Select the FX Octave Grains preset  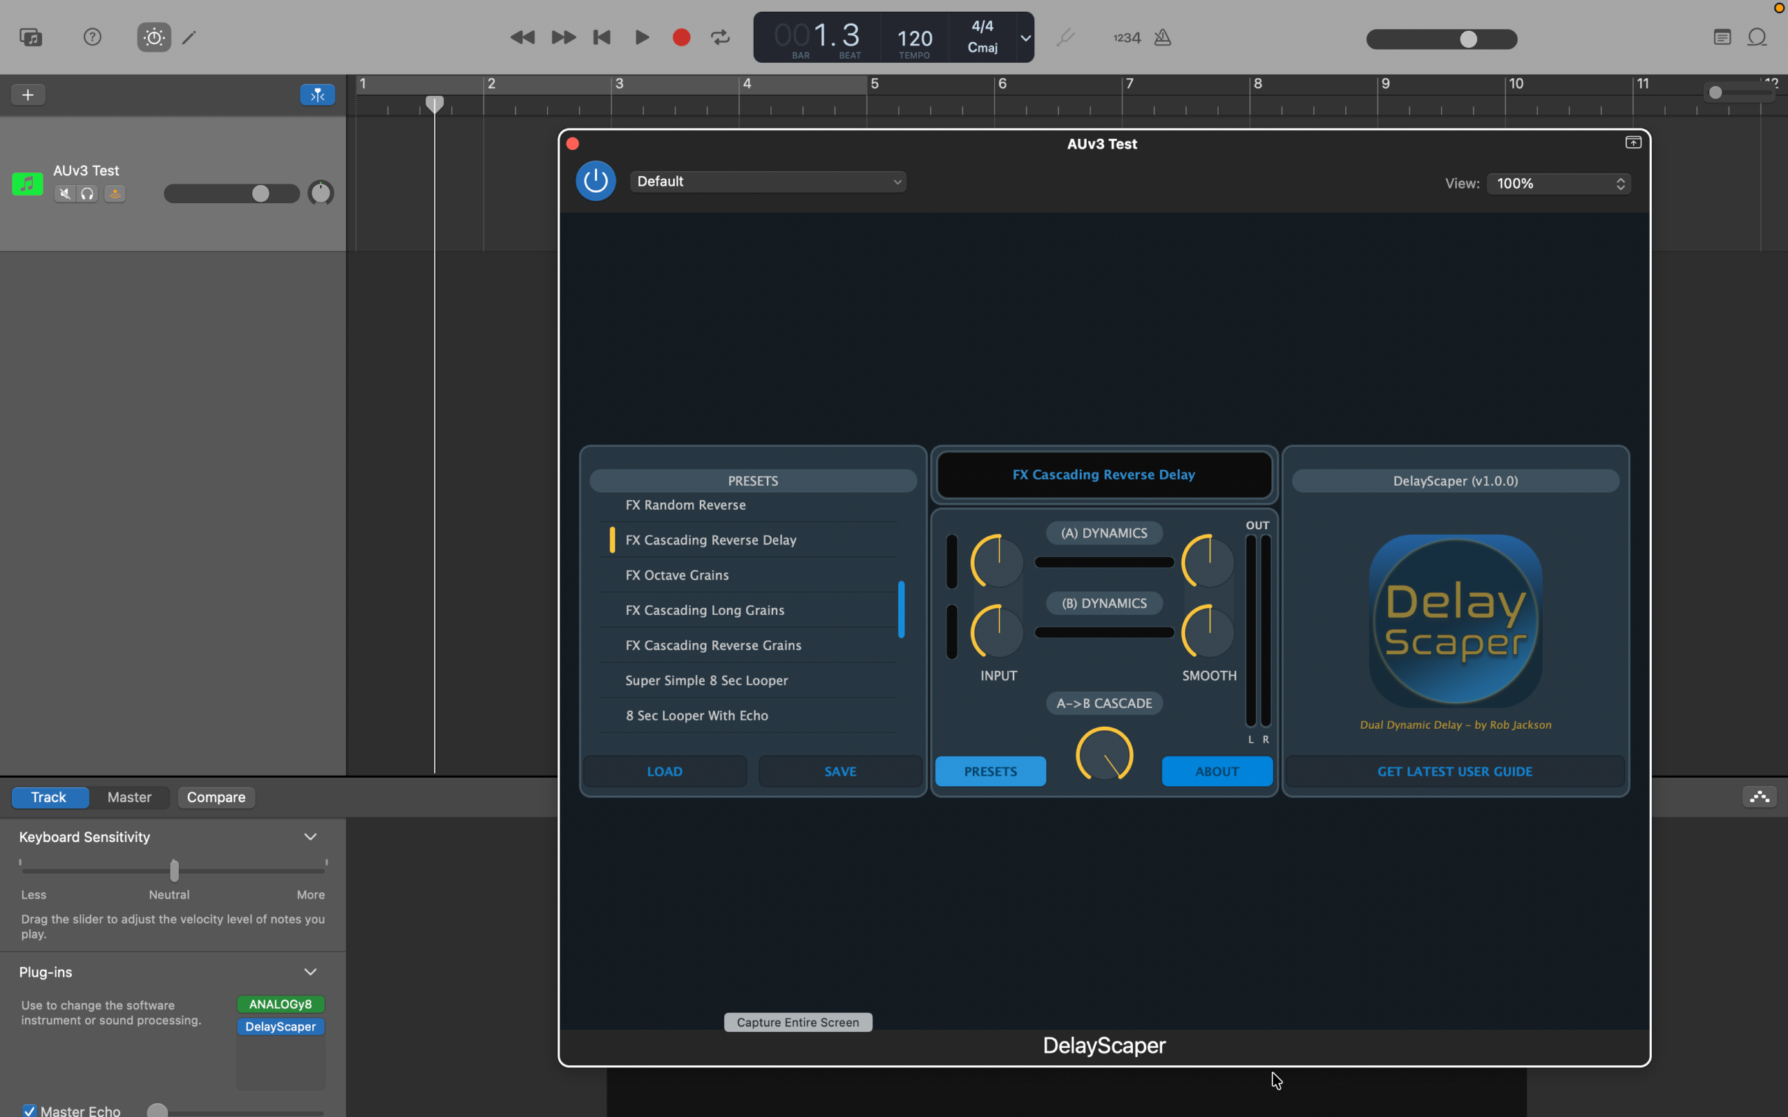click(x=748, y=575)
